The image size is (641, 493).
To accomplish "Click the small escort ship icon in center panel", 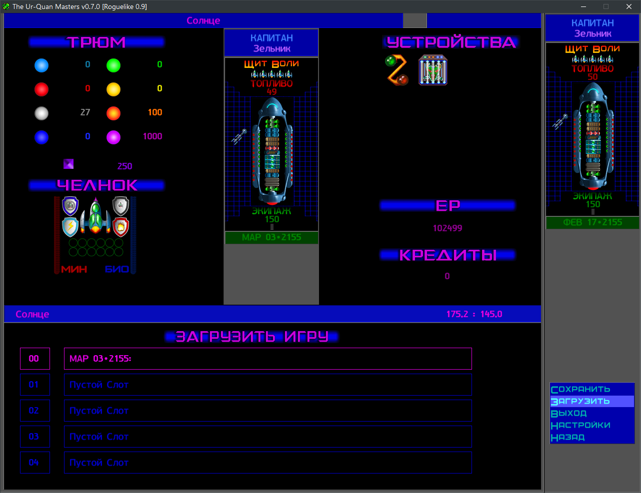I will 239,136.
